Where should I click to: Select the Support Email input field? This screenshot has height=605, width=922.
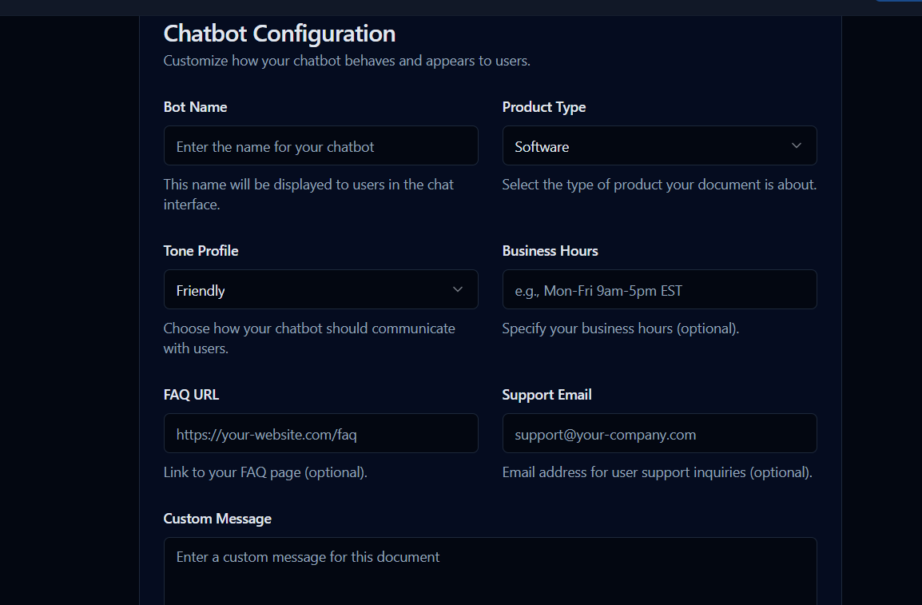(659, 432)
